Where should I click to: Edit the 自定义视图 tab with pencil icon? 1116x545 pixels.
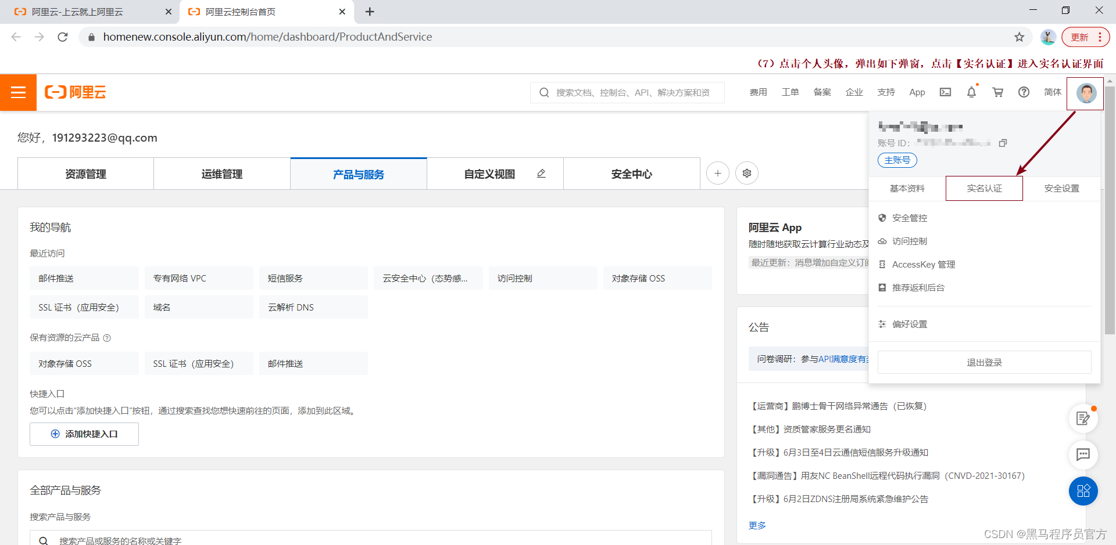click(541, 174)
